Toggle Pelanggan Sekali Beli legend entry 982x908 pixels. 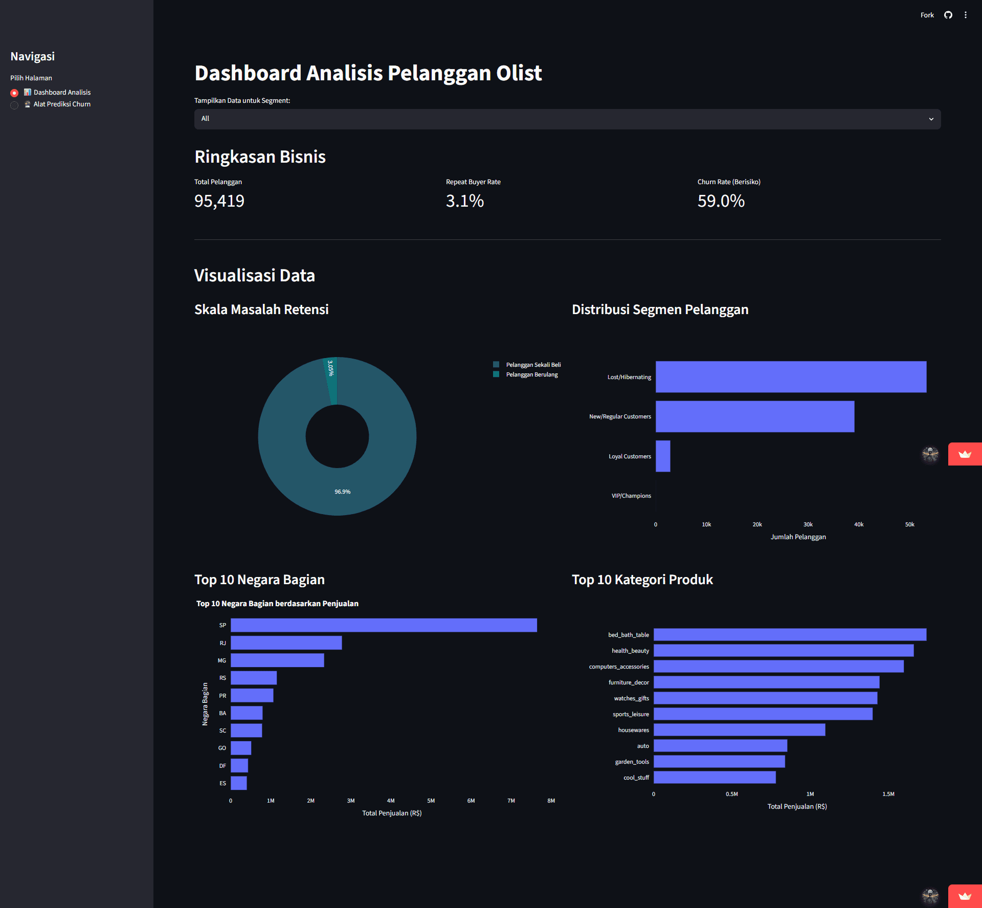point(527,365)
